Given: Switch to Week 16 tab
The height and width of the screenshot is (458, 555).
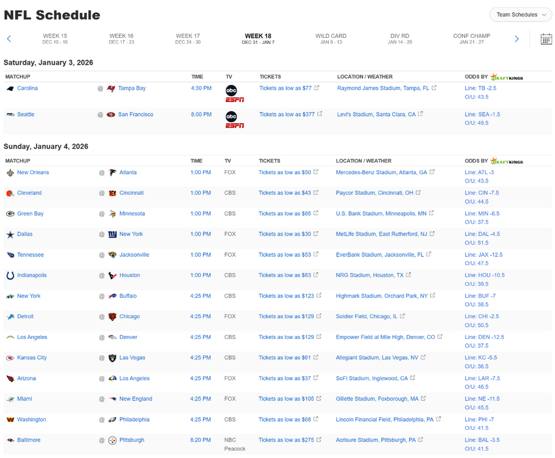Looking at the screenshot, I should (x=121, y=38).
